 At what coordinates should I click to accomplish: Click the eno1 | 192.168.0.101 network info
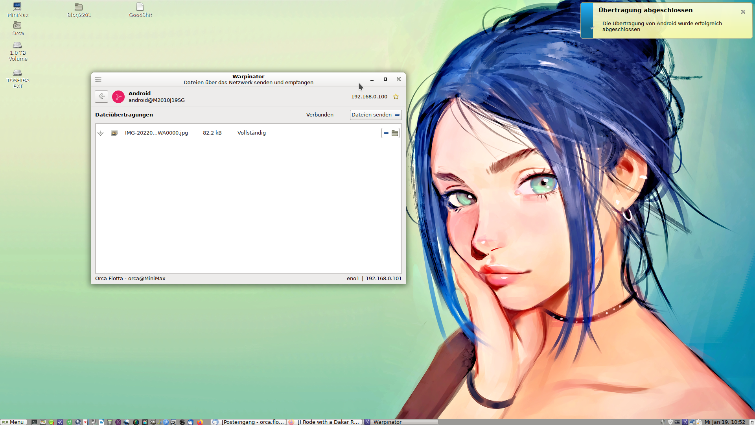374,278
